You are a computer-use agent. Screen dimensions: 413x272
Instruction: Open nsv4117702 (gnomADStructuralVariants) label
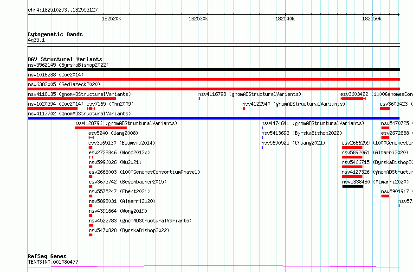coord(79,114)
